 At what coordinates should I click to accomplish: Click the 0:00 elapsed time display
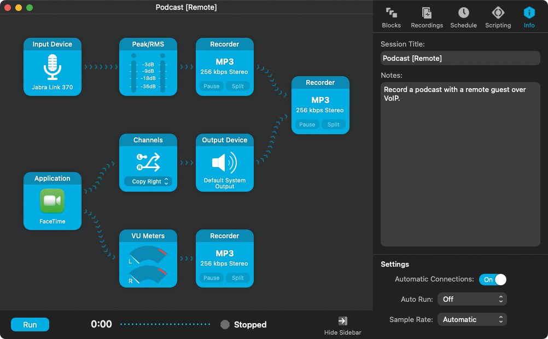[x=101, y=324]
